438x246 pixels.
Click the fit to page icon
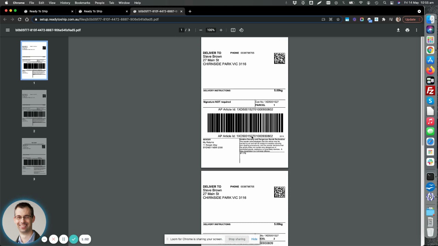(x=233, y=30)
